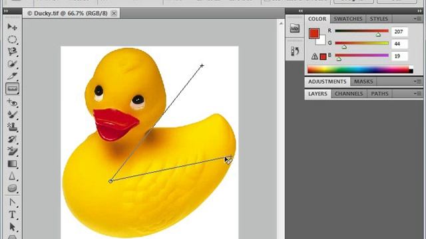
Task: Click the canvas scrollbar up arrow
Action: coord(281,24)
